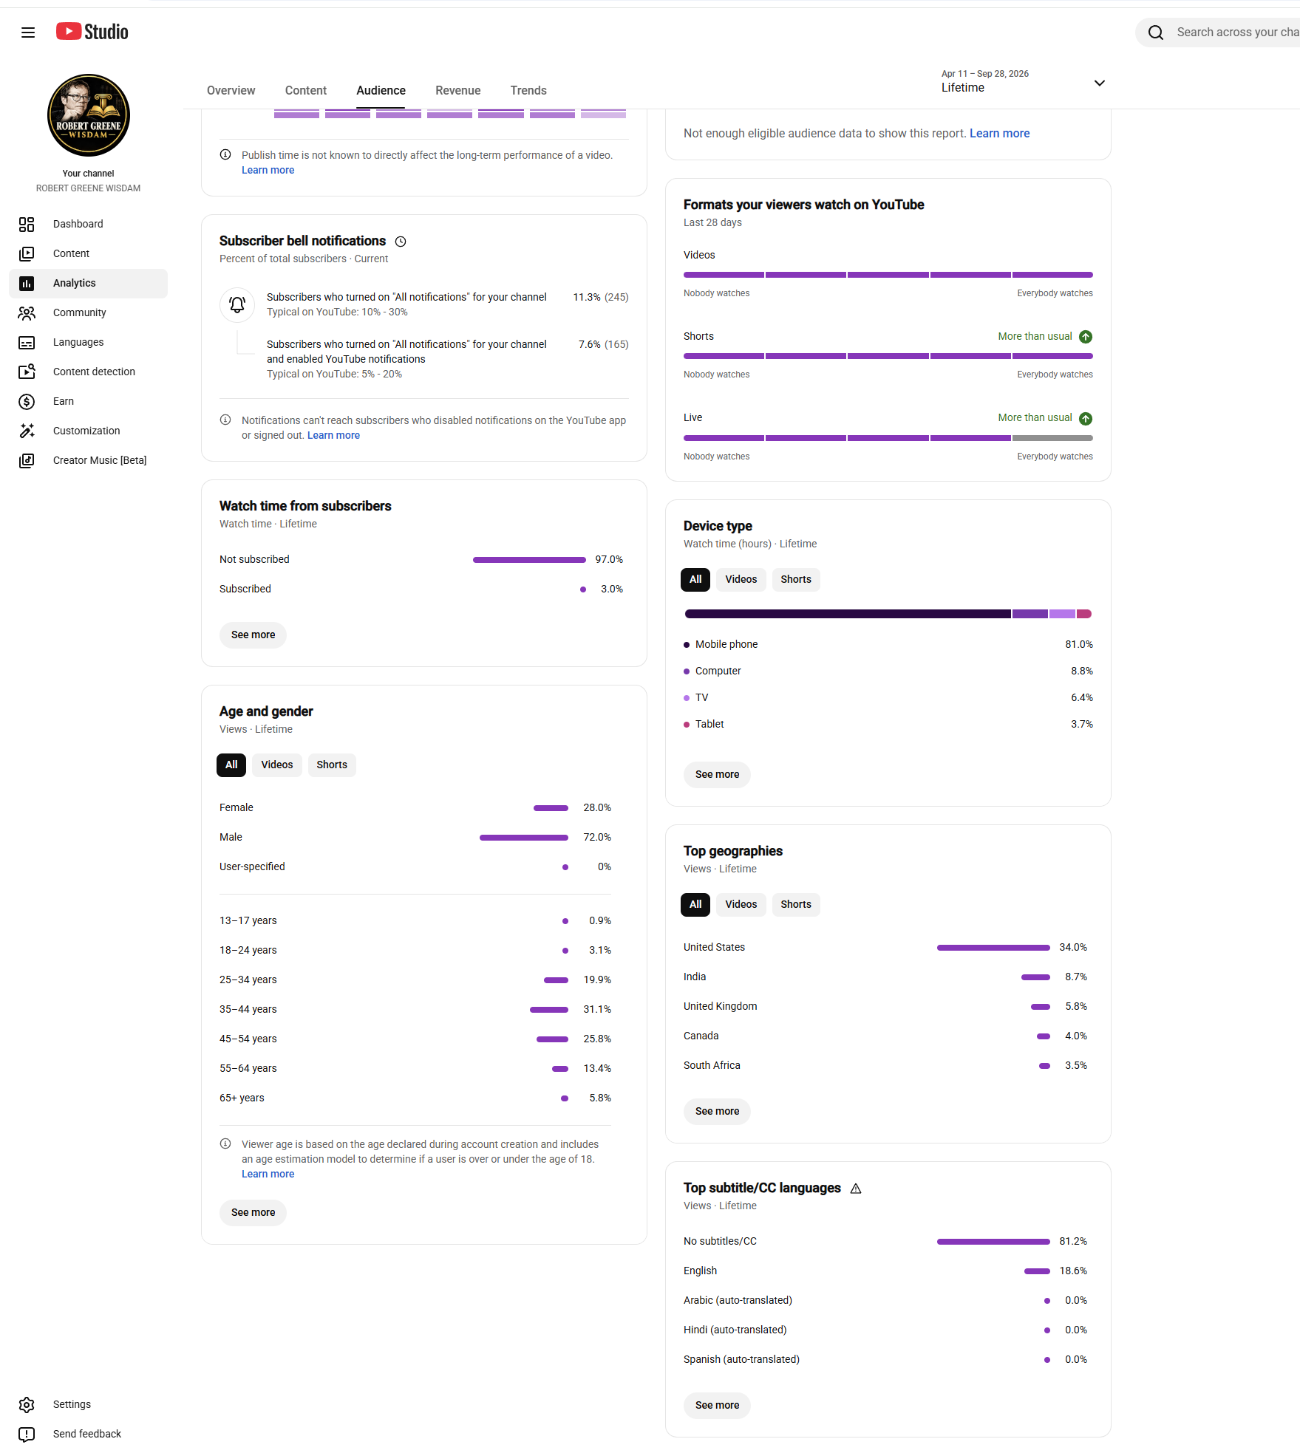
Task: Open the hamburger navigation menu
Action: coord(28,33)
